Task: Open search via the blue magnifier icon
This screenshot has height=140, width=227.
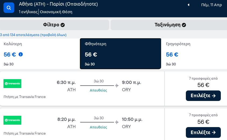Action: tap(9, 8)
